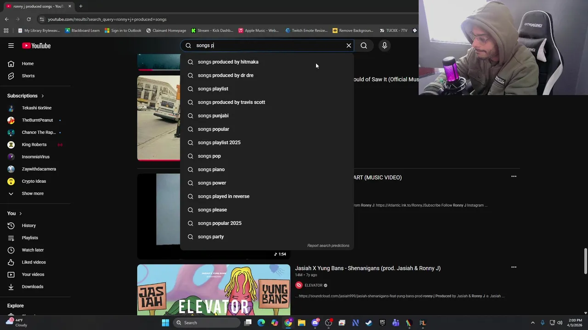Go to the YouTube logo home link

pyautogui.click(x=36, y=45)
